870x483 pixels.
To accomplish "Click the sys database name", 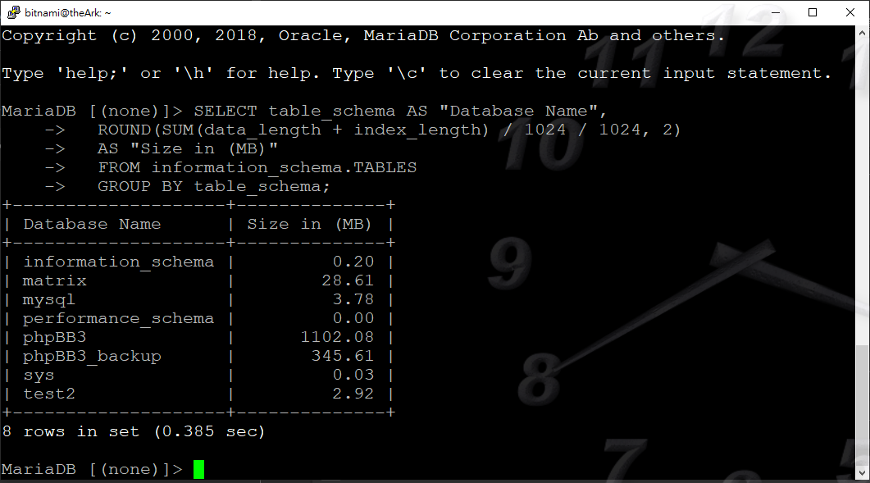I will tap(39, 376).
